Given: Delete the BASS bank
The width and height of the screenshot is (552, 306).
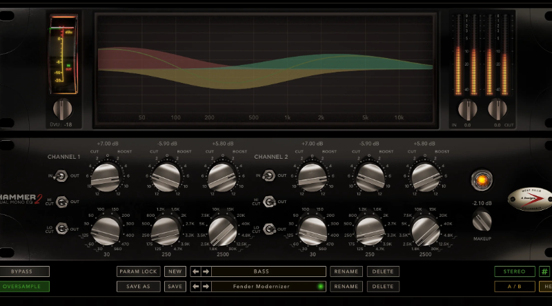Looking at the screenshot, I should tap(383, 271).
